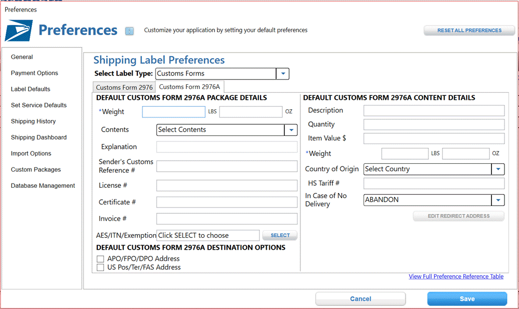Click the Save button
The height and width of the screenshot is (309, 519).
click(467, 299)
